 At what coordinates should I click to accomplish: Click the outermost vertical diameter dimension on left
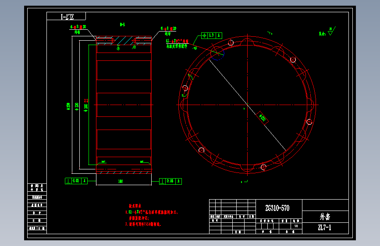coord(68,106)
